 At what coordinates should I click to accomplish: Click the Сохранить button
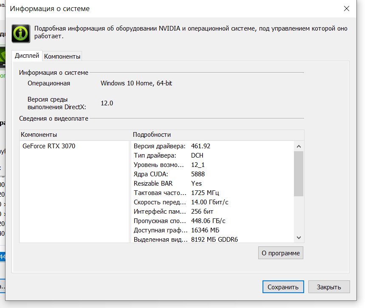click(x=283, y=287)
